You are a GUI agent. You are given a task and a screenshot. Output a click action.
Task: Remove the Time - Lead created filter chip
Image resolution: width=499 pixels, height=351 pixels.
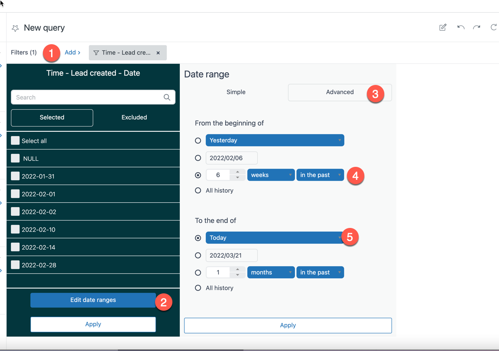(x=158, y=53)
